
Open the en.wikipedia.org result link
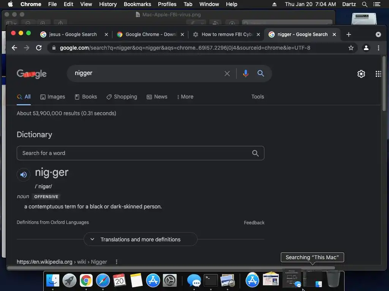[62, 262]
